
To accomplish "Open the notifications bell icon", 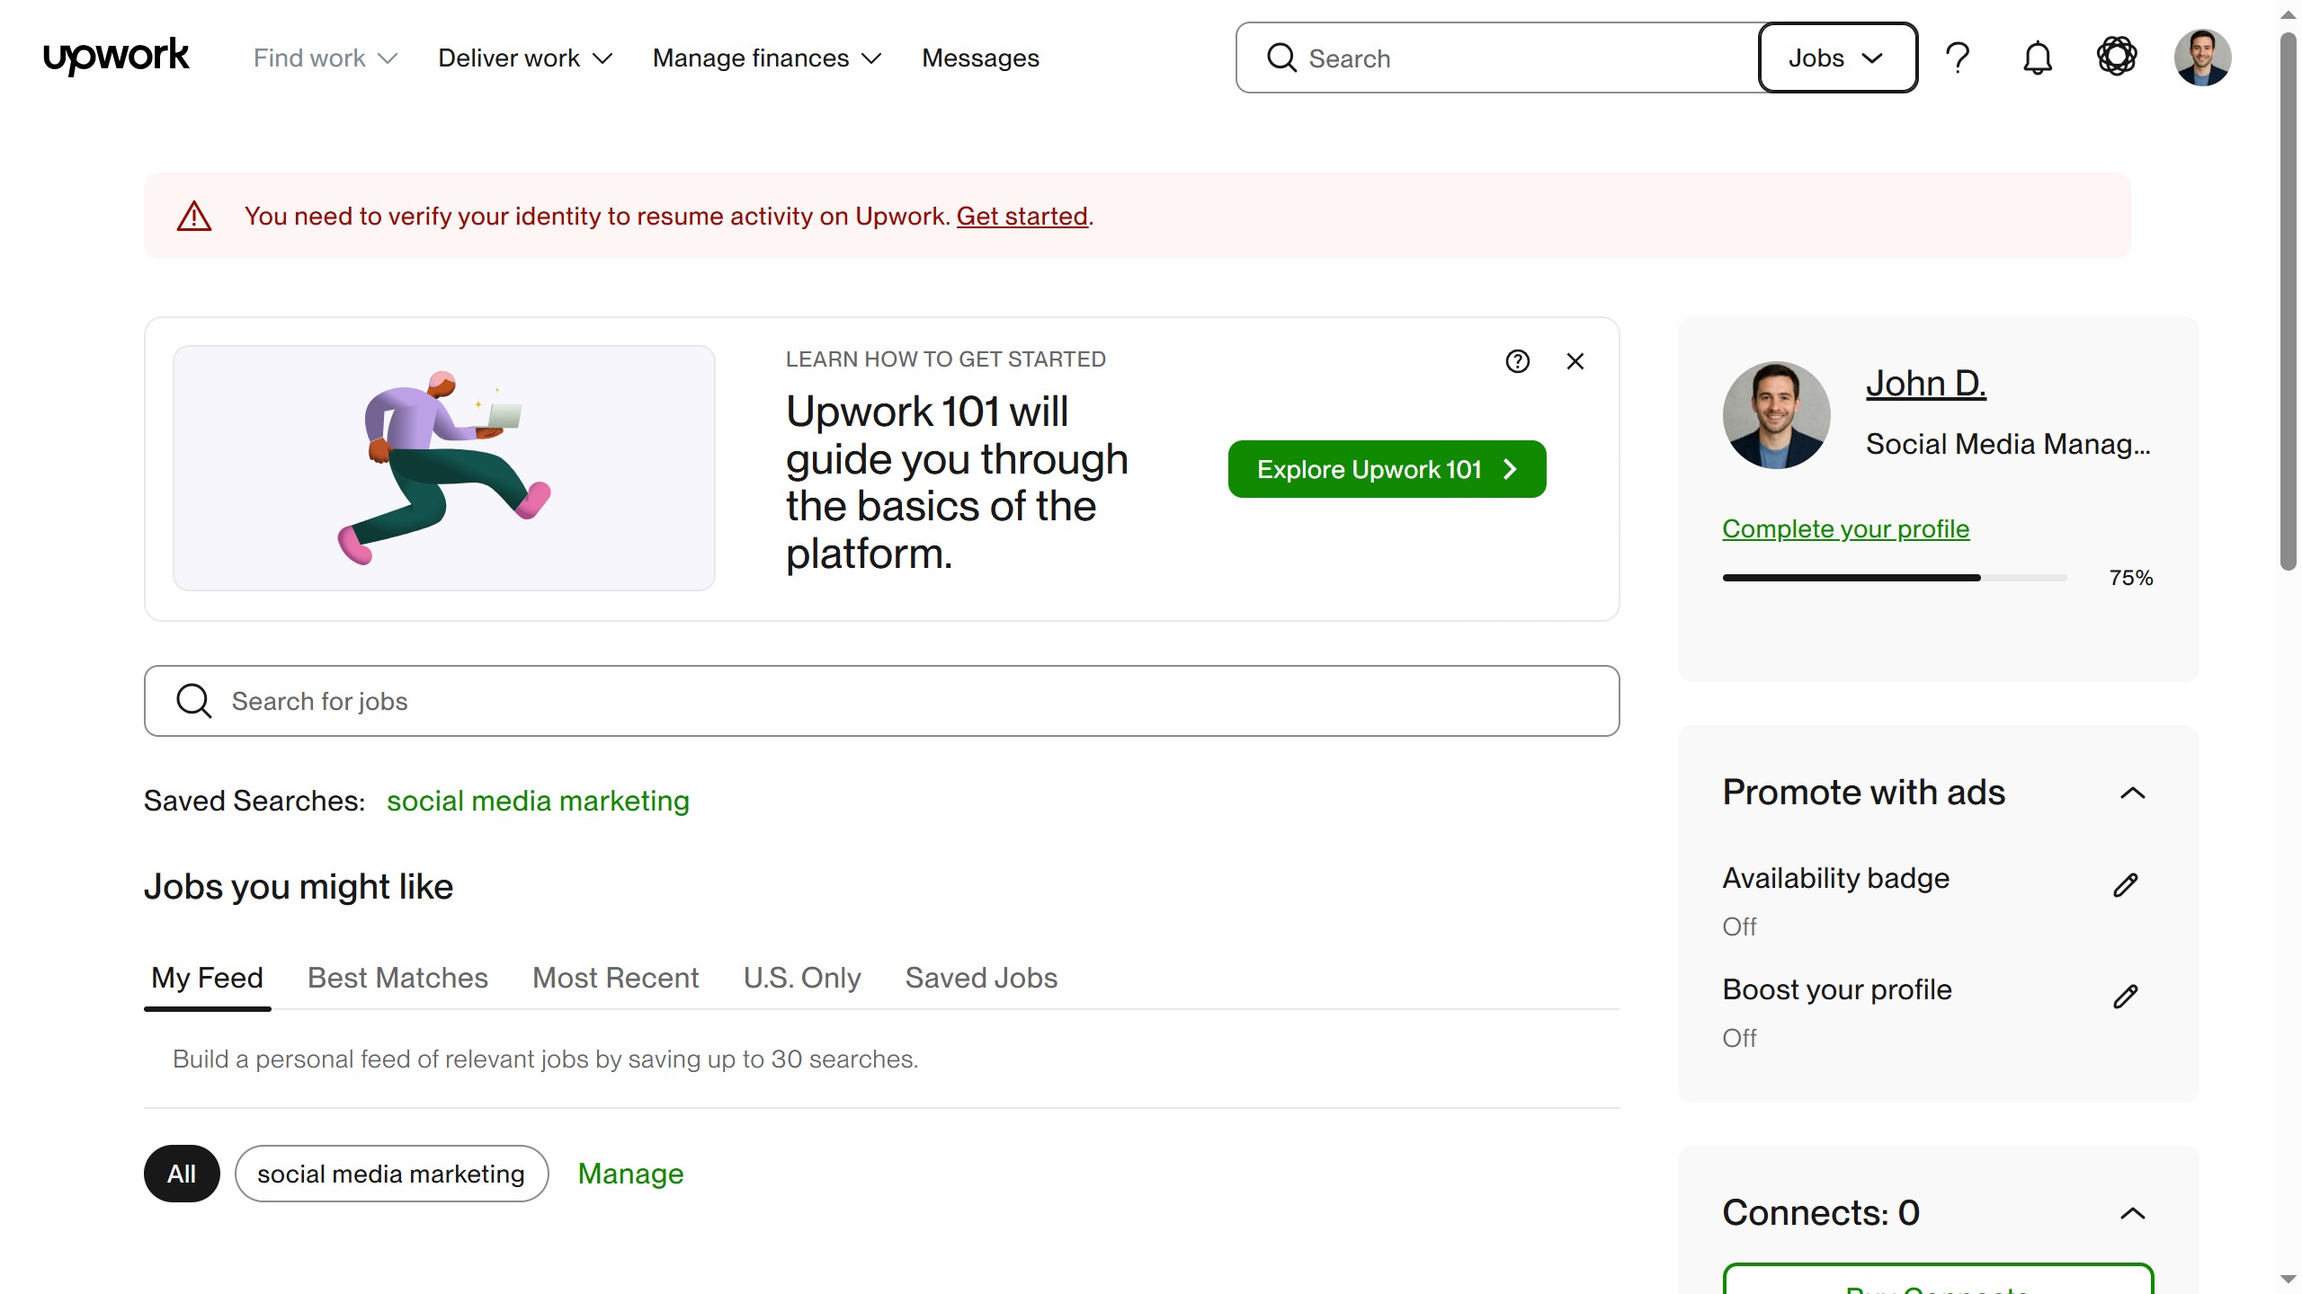I will pos(2038,58).
